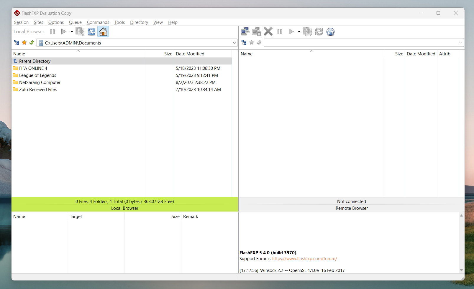Open the Commands menu
Screen dimensions: 474x289
(x=98, y=22)
